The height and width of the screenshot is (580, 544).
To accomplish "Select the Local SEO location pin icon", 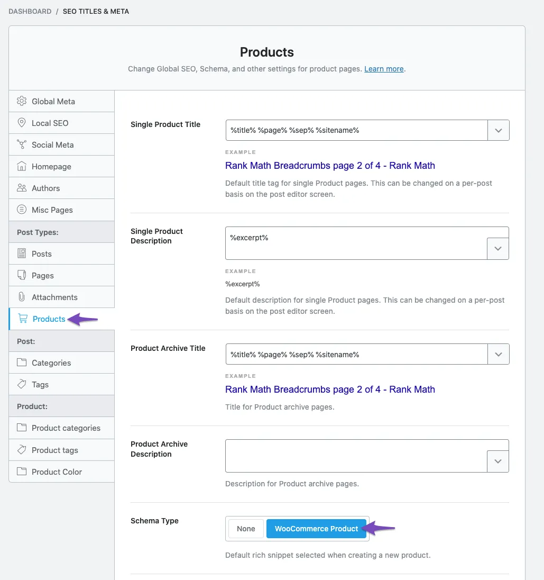I will tap(21, 123).
